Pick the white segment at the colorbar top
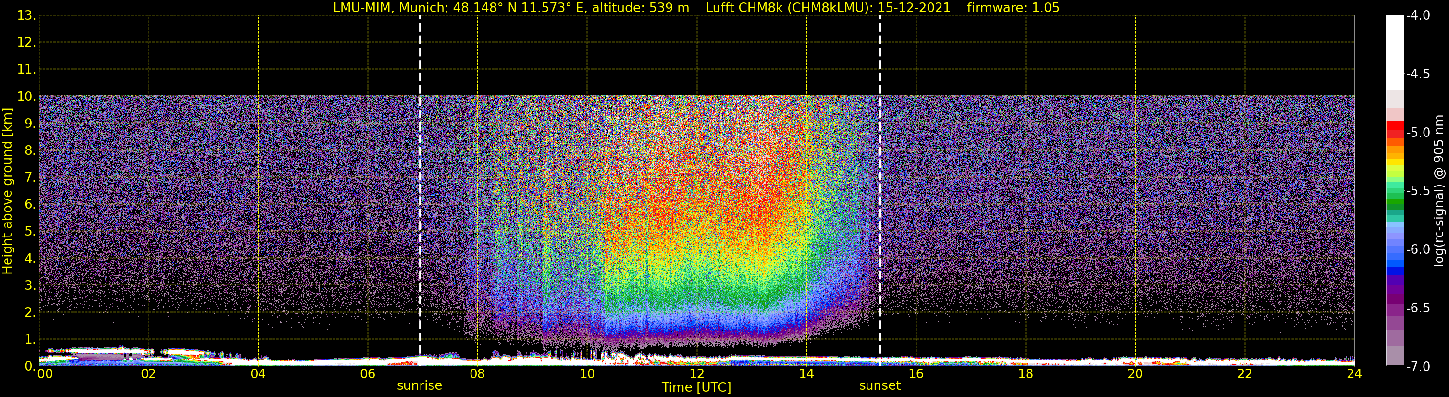1449x397 pixels. [1395, 52]
